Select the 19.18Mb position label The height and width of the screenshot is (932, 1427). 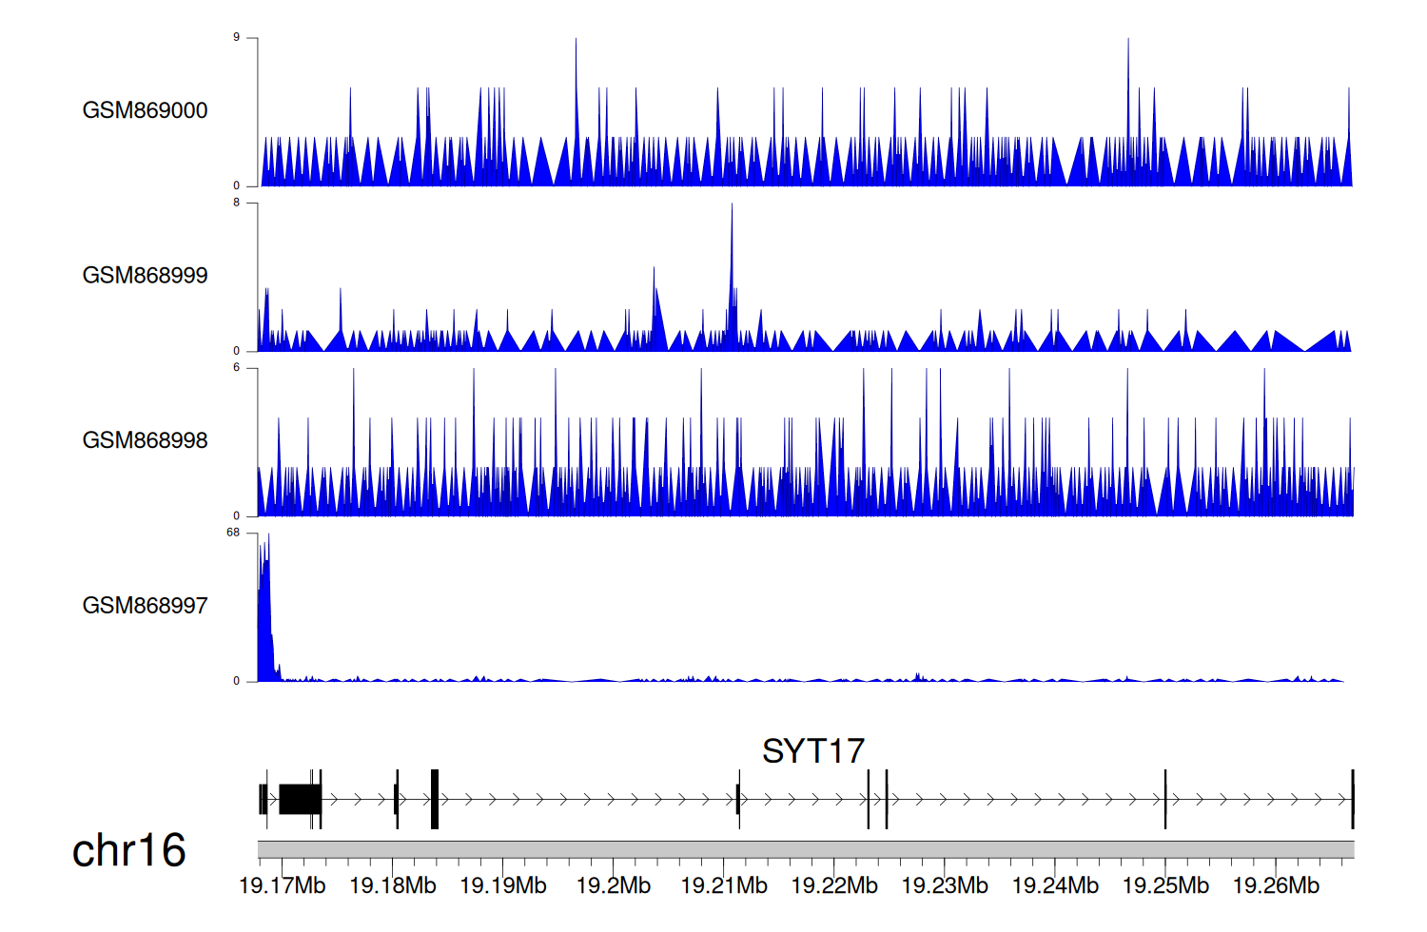tap(392, 885)
